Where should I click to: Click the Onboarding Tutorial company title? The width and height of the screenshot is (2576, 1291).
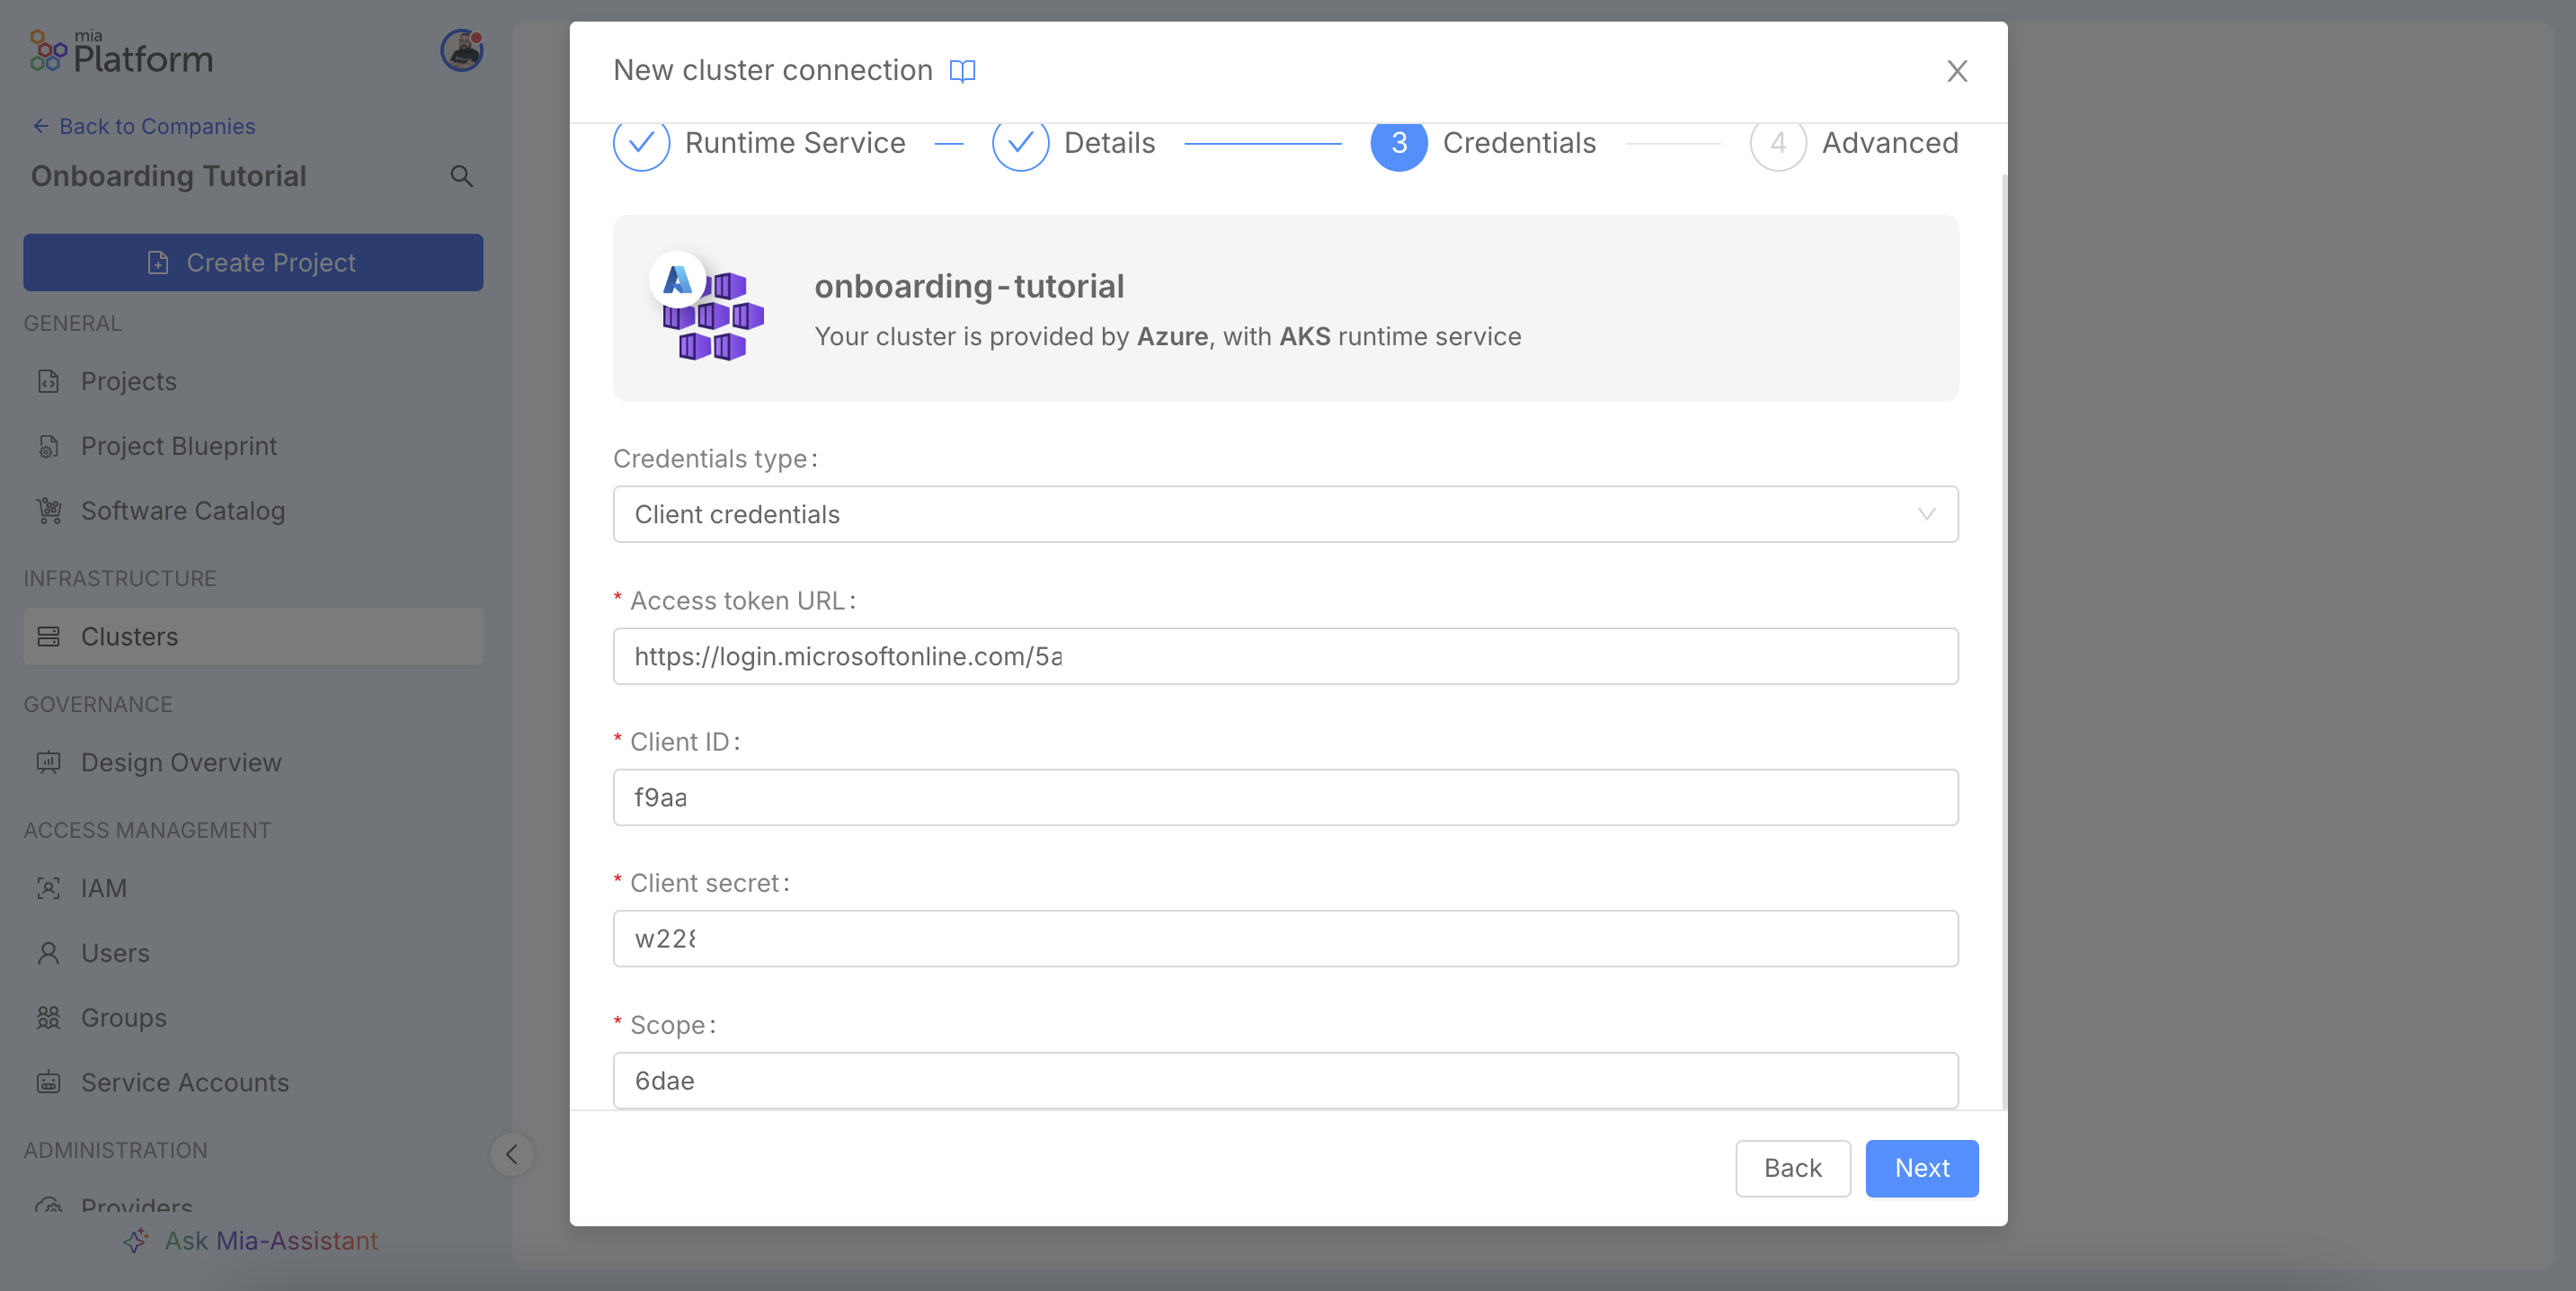coord(169,176)
